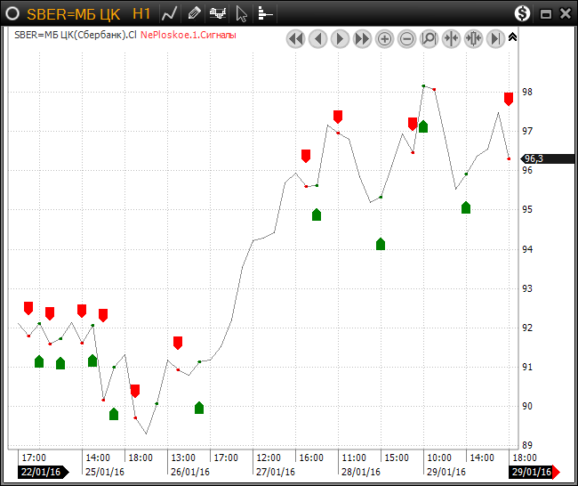Open the line chart type selector
The image size is (578, 486).
169,13
